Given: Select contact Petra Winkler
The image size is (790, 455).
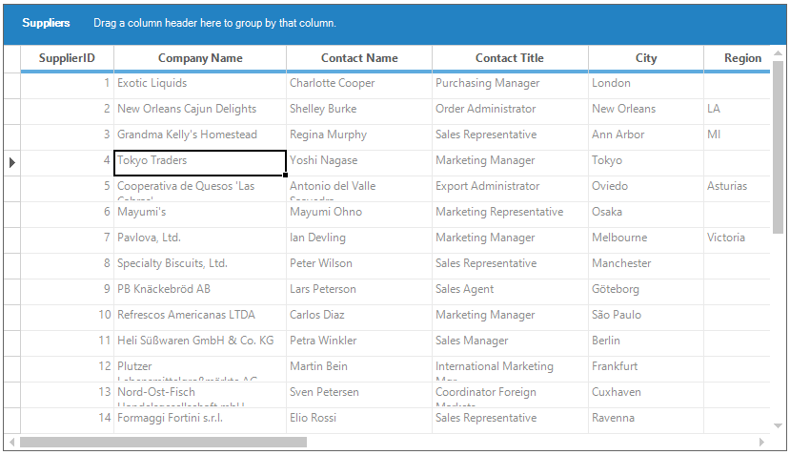Looking at the screenshot, I should pos(359,343).
